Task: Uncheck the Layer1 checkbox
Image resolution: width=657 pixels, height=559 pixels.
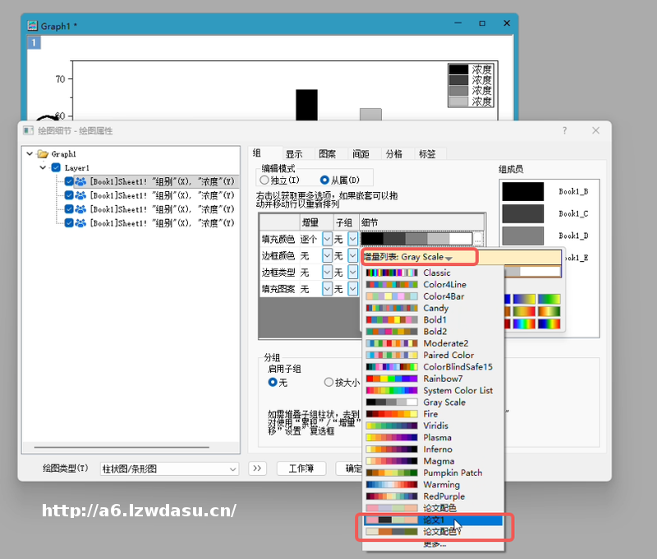Action: point(56,167)
